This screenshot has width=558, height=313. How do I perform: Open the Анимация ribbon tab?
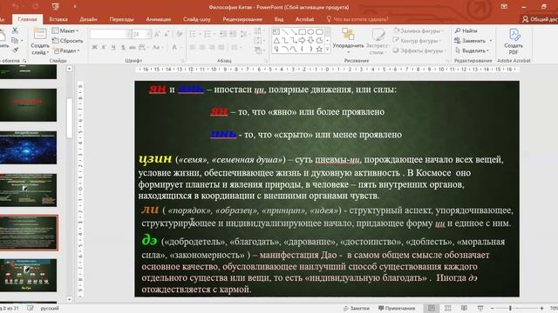[159, 19]
